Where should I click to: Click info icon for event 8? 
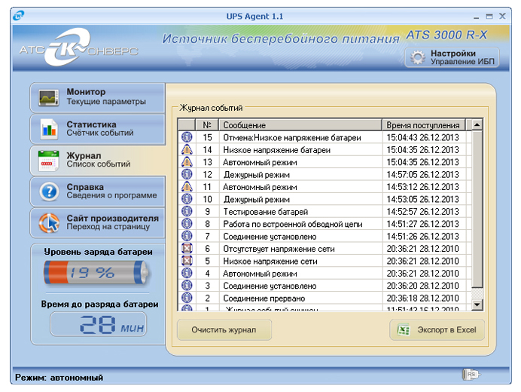(187, 223)
